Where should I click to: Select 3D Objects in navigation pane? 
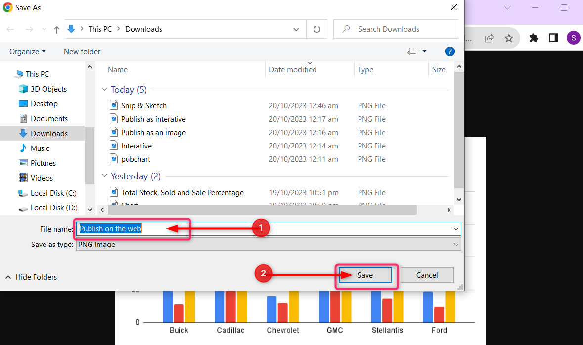click(x=48, y=89)
